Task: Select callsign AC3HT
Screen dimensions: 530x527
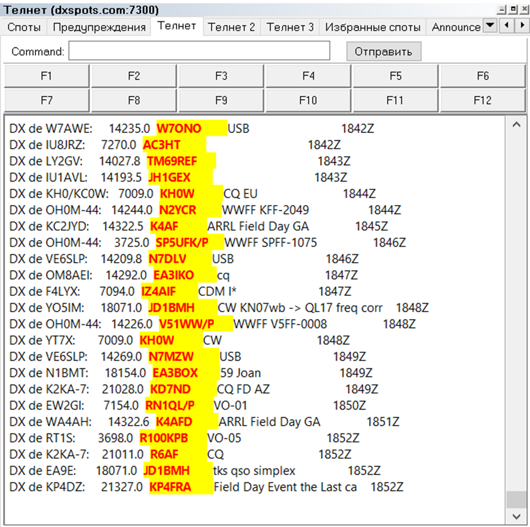Action: (161, 145)
